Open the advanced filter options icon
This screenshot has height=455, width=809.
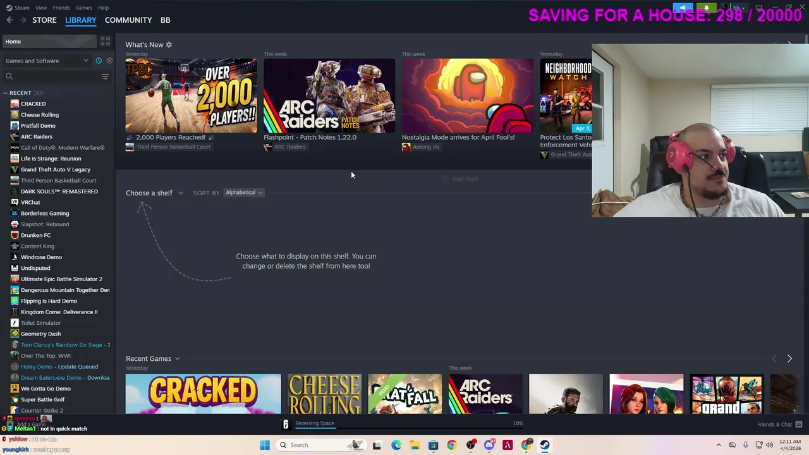(106, 76)
